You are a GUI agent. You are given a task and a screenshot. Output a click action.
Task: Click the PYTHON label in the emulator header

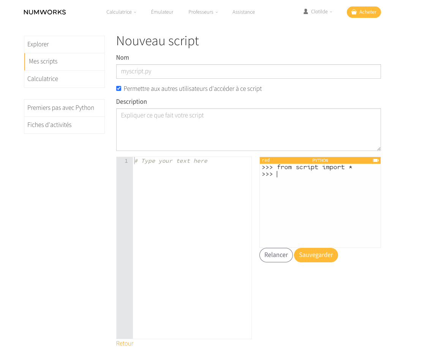click(x=320, y=160)
